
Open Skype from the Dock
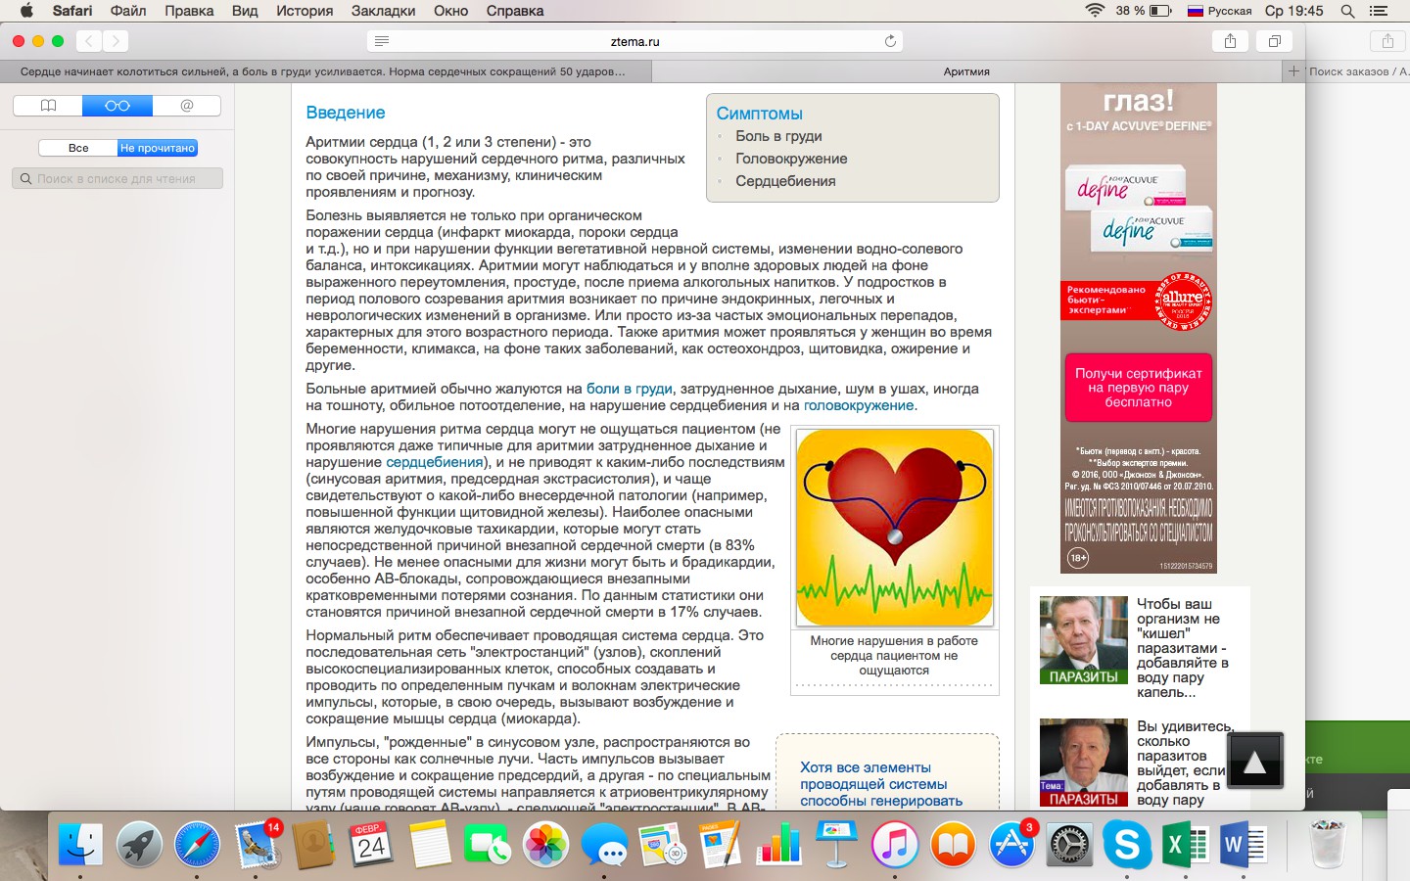(1127, 844)
